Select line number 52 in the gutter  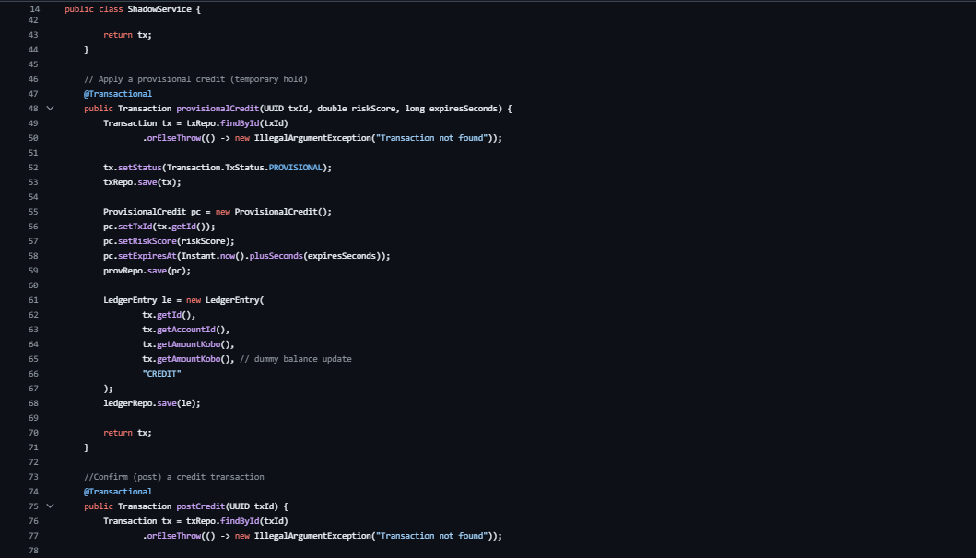34,168
